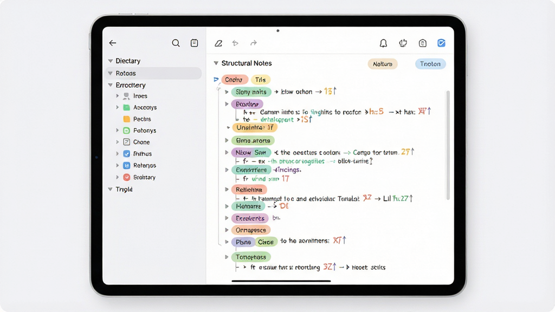The height and width of the screenshot is (312, 555).
Task: Collapse the Erroctlery section triangle
Action: point(111,85)
